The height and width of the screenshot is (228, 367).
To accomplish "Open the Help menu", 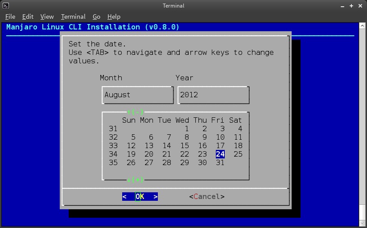I will [x=114, y=17].
